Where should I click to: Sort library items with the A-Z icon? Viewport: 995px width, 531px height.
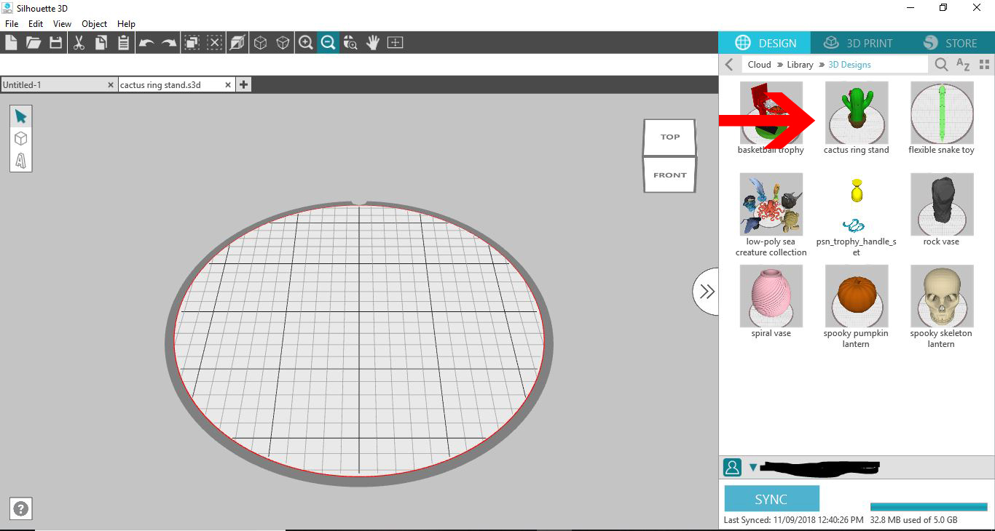(963, 65)
